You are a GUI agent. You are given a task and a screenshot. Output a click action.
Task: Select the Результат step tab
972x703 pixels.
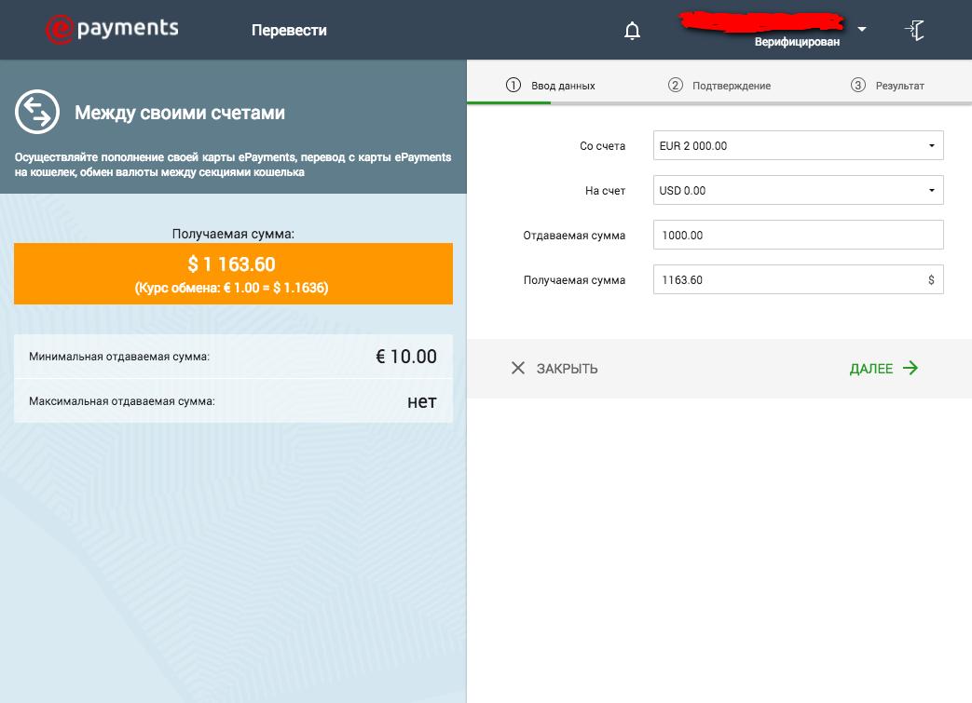tap(888, 86)
